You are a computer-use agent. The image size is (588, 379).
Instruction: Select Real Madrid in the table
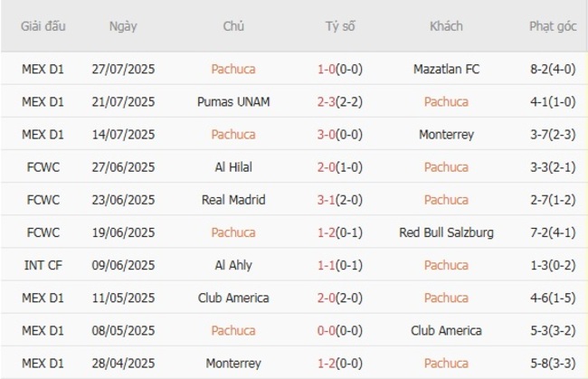tap(232, 200)
